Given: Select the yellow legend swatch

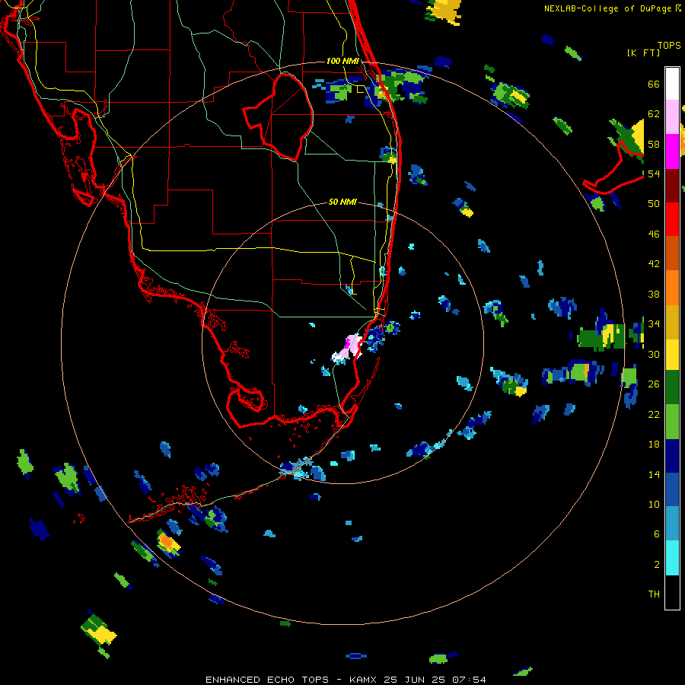Looking at the screenshot, I should pos(672,355).
